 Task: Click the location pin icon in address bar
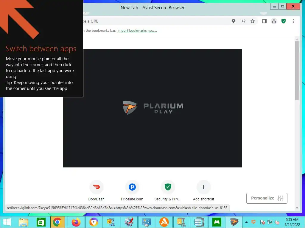click(234, 21)
